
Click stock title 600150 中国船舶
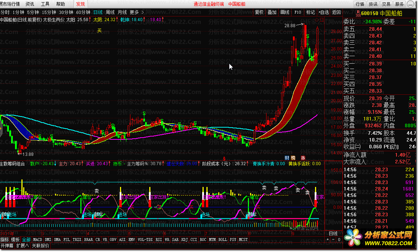pyautogui.click(x=381, y=13)
